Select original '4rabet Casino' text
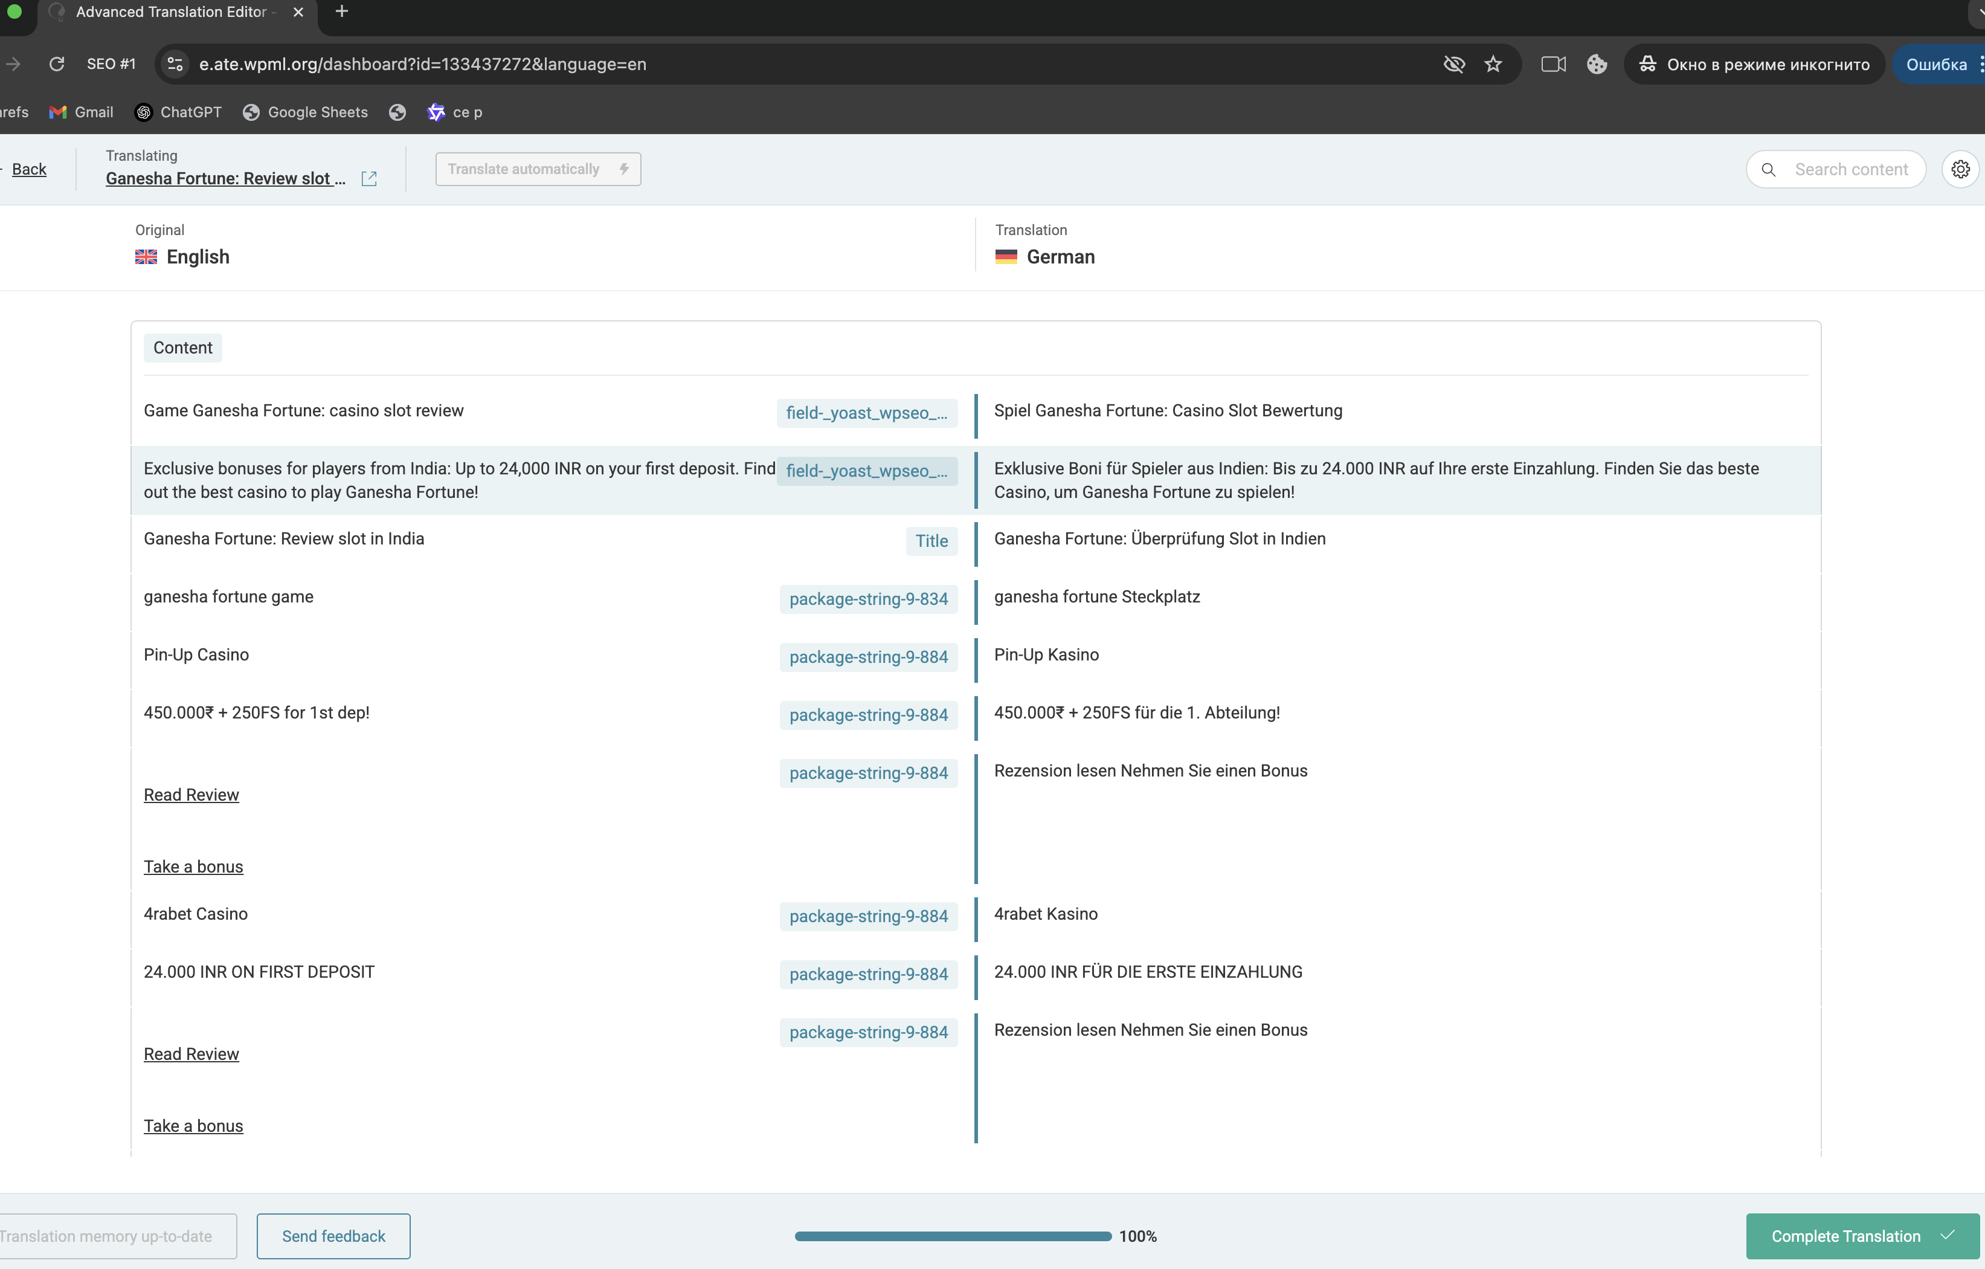 pyautogui.click(x=195, y=914)
